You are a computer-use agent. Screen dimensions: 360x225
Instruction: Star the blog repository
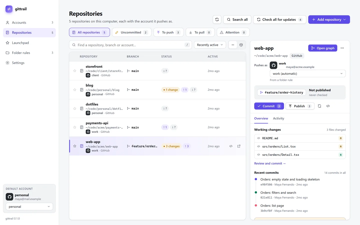click(x=75, y=90)
